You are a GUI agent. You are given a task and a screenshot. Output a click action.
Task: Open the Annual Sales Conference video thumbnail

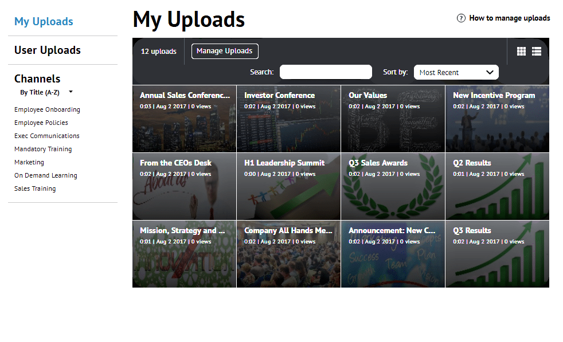click(184, 119)
